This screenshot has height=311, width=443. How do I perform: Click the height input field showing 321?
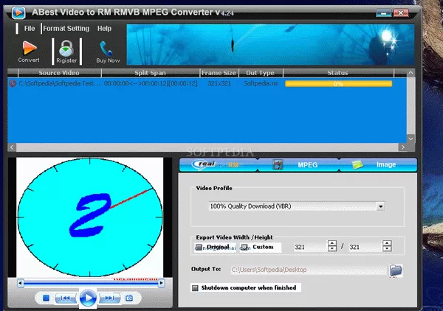365,247
